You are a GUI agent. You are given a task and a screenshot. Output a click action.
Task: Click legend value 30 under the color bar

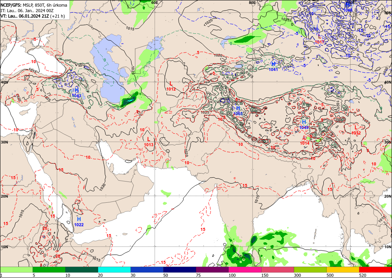click(x=133, y=275)
